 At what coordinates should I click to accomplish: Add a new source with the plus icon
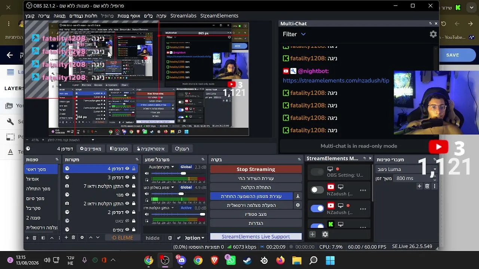point(66,238)
